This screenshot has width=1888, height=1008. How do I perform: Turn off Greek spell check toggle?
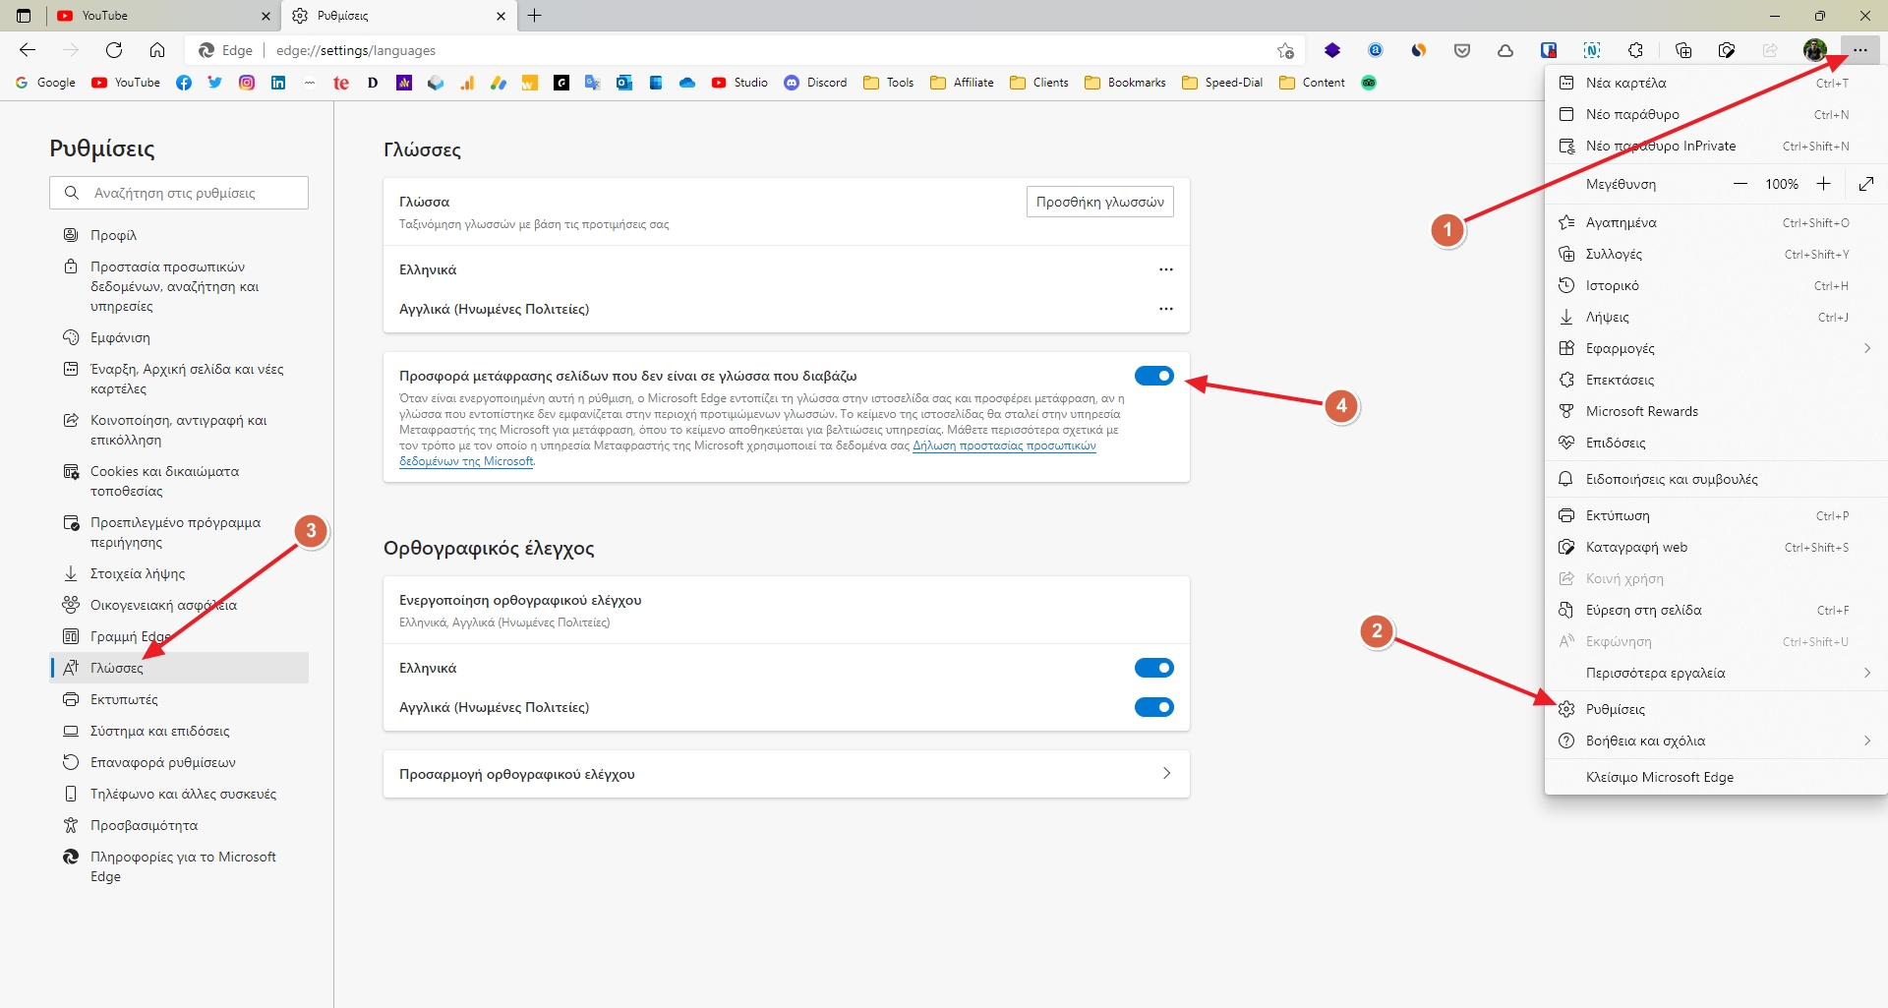[1153, 668]
